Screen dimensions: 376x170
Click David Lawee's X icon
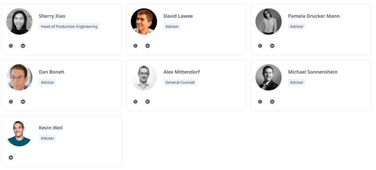point(135,46)
